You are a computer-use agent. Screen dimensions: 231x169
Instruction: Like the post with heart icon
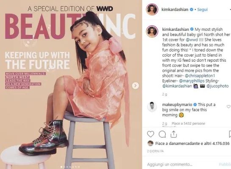150,134
